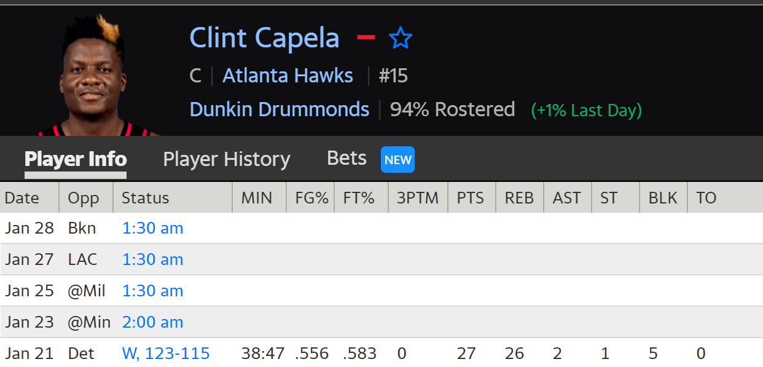Click the FG% column header

311,198
